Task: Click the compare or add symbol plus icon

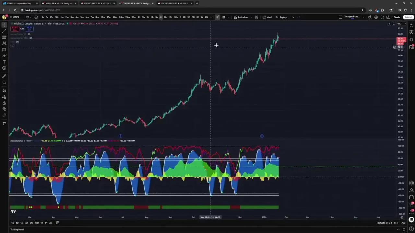Action: coord(36,17)
